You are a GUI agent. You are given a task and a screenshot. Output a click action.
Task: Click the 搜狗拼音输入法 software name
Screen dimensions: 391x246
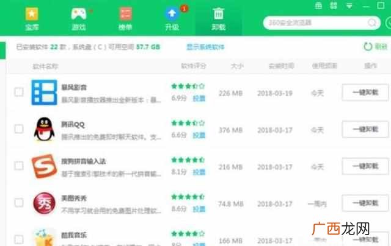(x=84, y=161)
